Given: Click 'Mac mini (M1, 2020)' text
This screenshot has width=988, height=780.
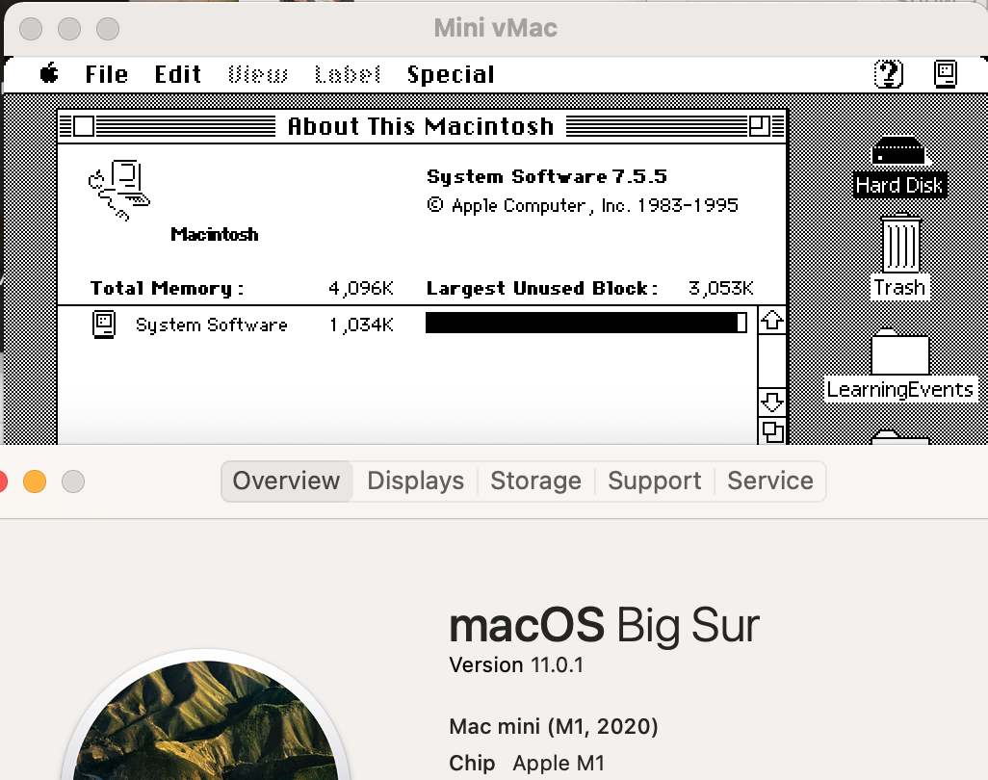Looking at the screenshot, I should (554, 726).
